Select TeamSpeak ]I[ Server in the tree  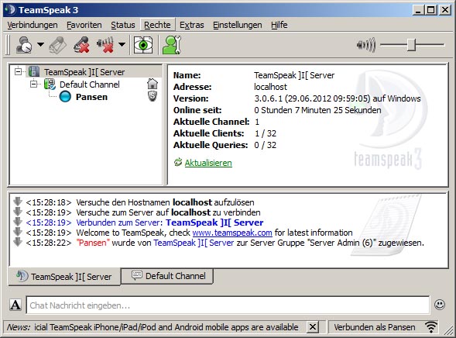pos(84,72)
